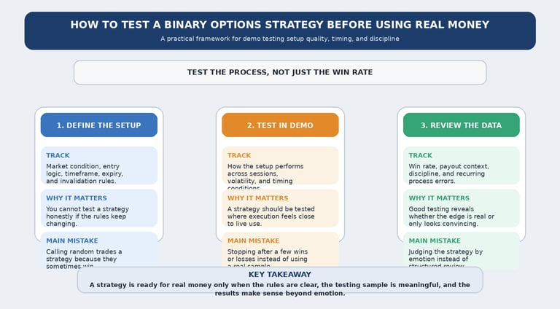Click the blue 'MAIN MISTAKE' label text
This screenshot has height=309, width=560.
point(71,240)
